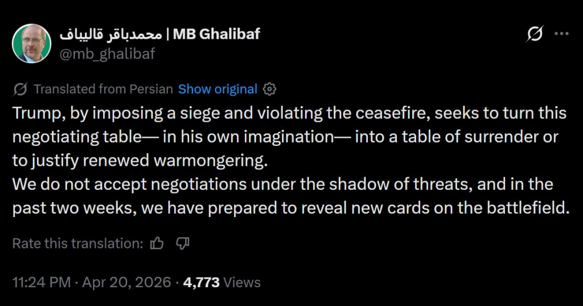This screenshot has height=306, width=583.
Task: Click the Persian-script name محمدباقر قالیباف
Action: tap(111, 34)
